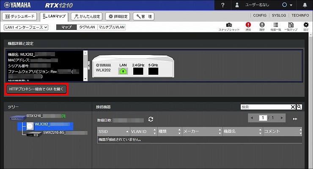Sort by コメント column header
Image resolution: width=313 pixels, height=169 pixels.
[x=283, y=131]
